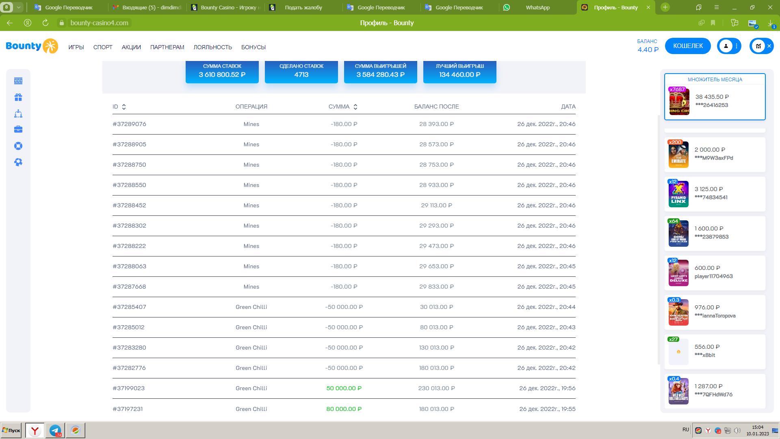This screenshot has height=439, width=780.
Task: Open the Khonsu God of Moon x64 thumbnail
Action: point(678,233)
